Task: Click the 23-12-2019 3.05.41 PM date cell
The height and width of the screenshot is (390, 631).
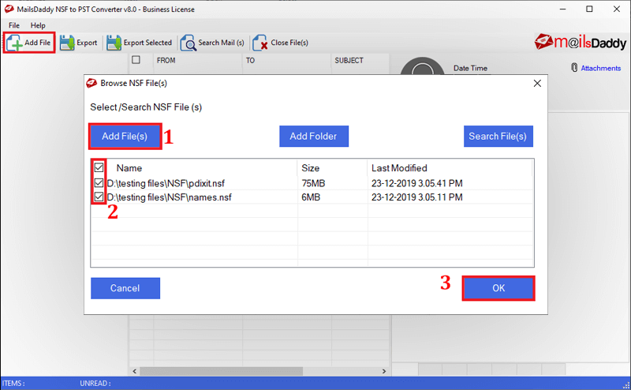Action: pos(417,183)
